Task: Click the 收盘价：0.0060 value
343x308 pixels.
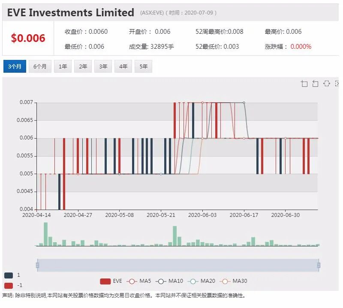Action: tap(86, 32)
